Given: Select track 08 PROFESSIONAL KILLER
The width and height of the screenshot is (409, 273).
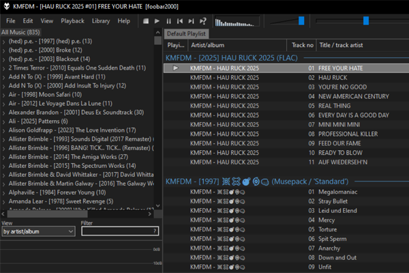Looking at the screenshot, I should pos(286,134).
